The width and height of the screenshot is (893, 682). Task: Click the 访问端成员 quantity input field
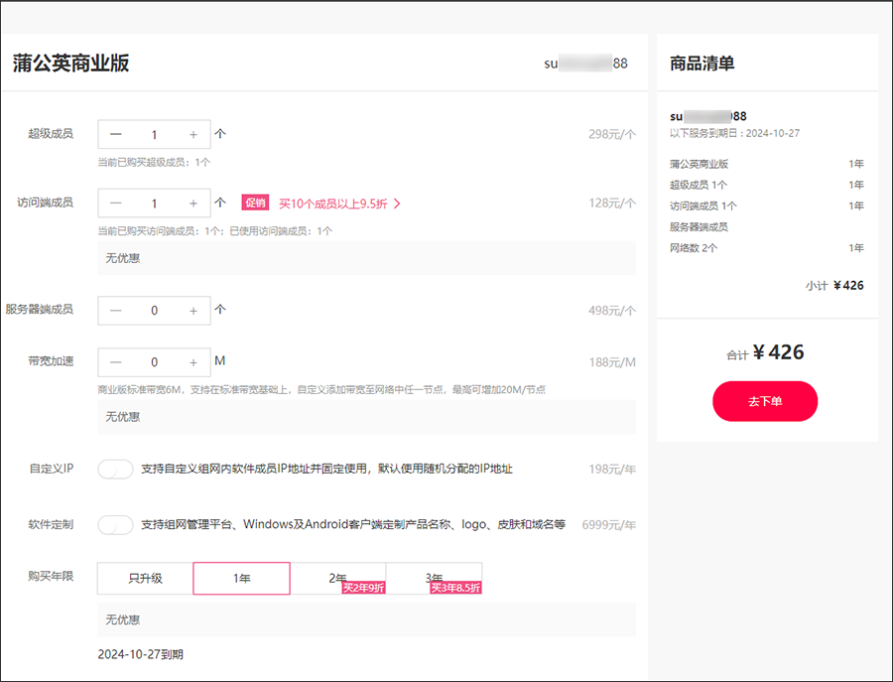click(x=155, y=204)
